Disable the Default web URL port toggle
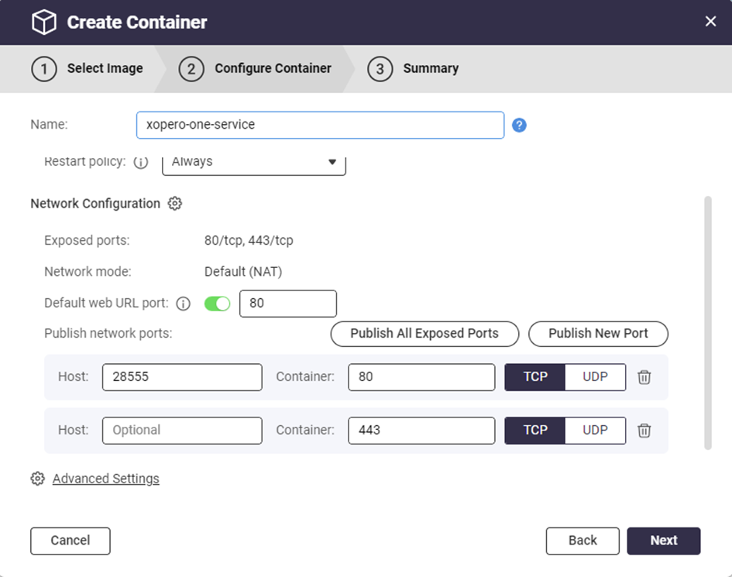 [x=218, y=304]
